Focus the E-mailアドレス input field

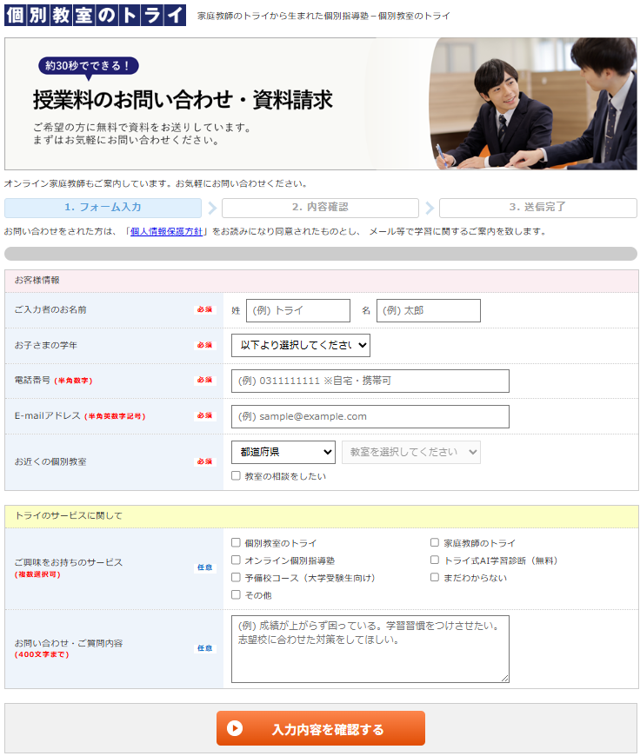coord(370,416)
